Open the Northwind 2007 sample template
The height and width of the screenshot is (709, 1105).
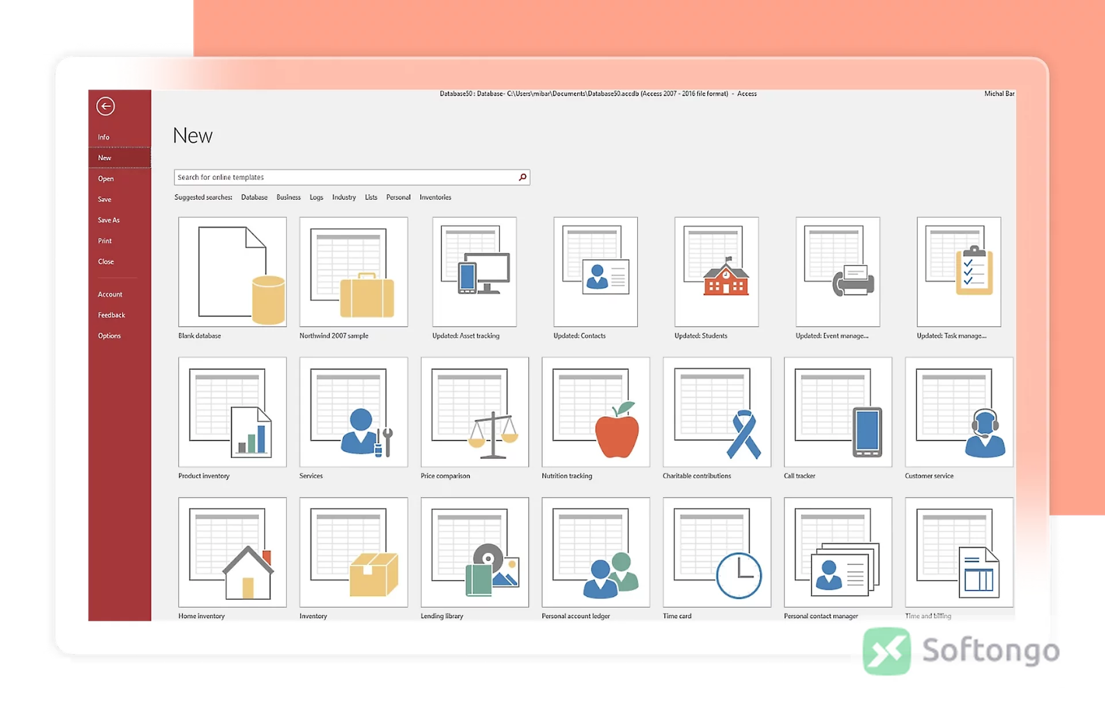click(x=353, y=272)
